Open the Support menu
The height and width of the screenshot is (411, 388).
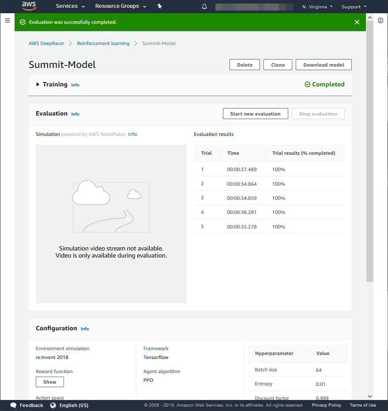click(354, 7)
